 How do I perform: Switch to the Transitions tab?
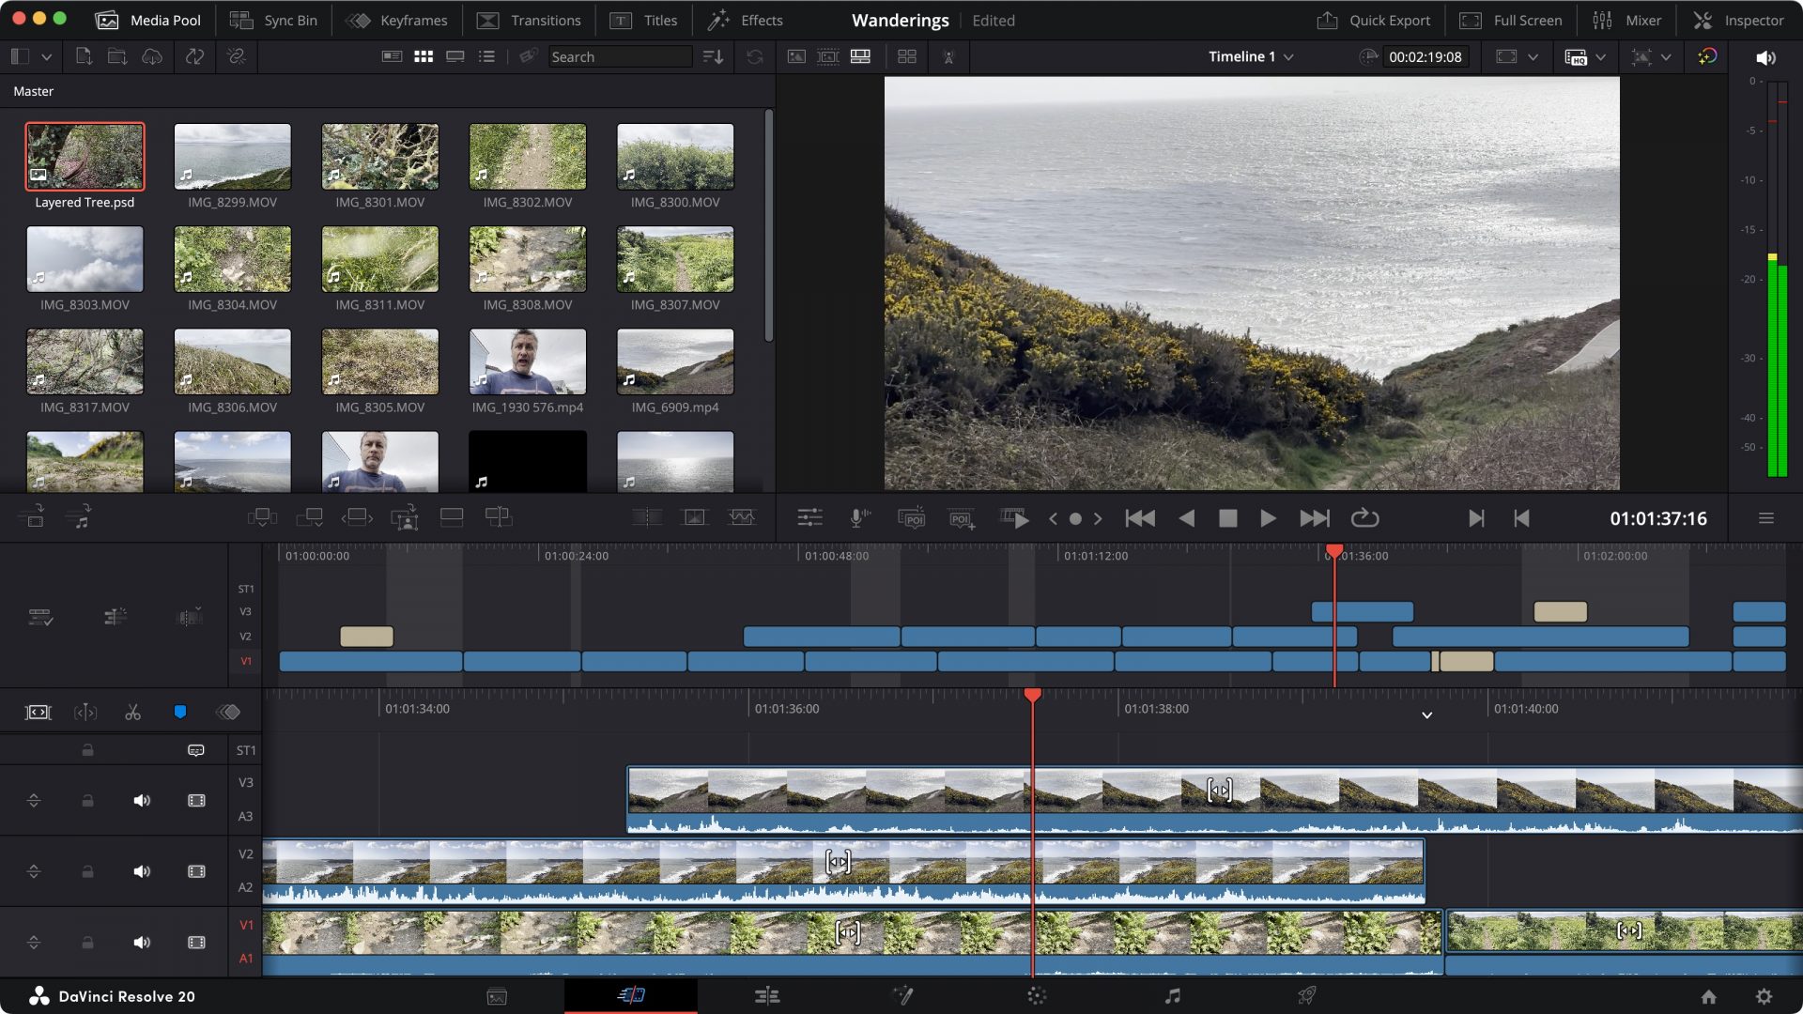529,20
